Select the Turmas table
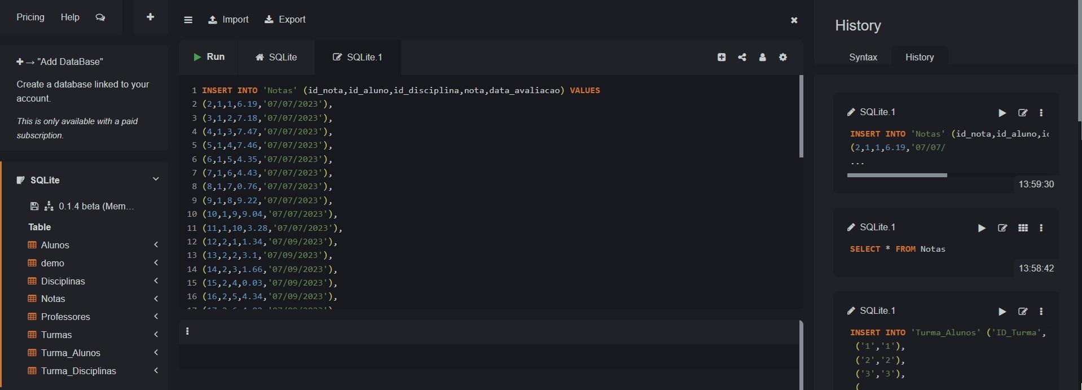Screen dimensions: 1082x390 (56, 335)
